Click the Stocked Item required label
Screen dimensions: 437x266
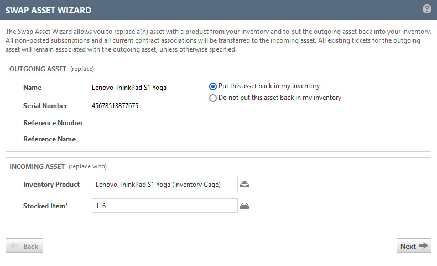coord(45,206)
